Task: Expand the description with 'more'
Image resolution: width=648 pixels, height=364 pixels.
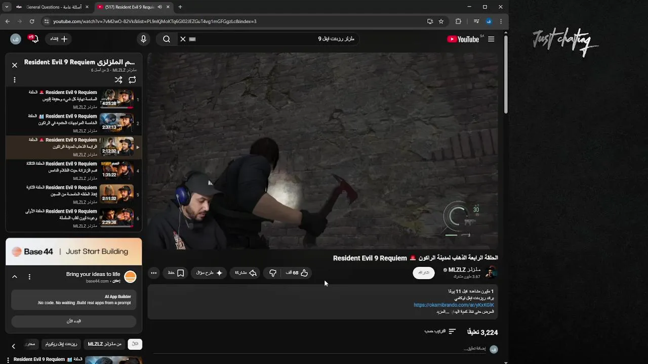Action: (443, 311)
